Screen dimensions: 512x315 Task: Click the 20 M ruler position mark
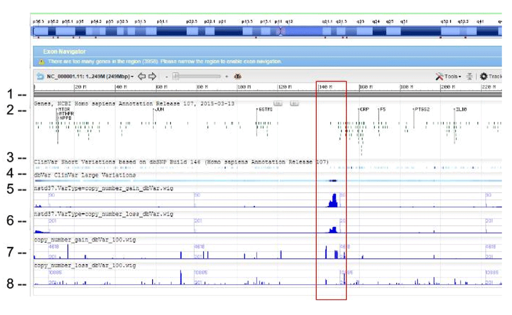(81, 87)
